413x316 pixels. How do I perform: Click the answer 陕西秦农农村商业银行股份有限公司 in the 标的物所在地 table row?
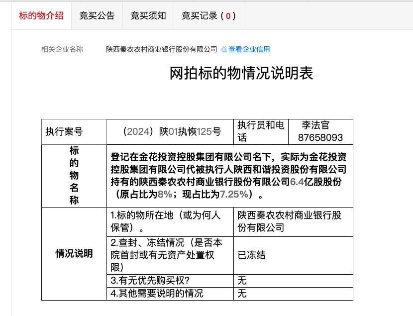(293, 222)
